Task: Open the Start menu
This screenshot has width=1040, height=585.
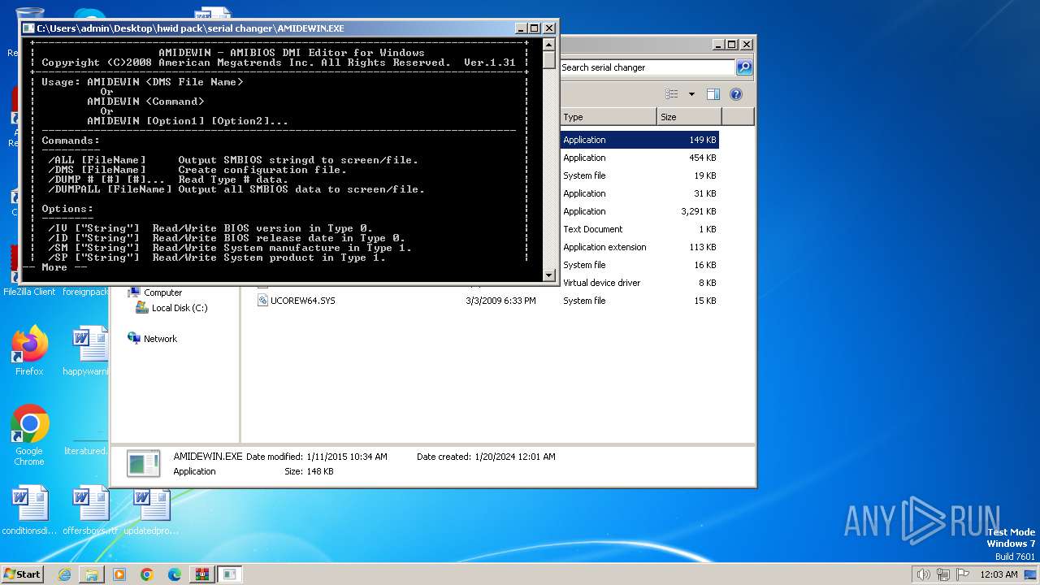Action: [22, 574]
